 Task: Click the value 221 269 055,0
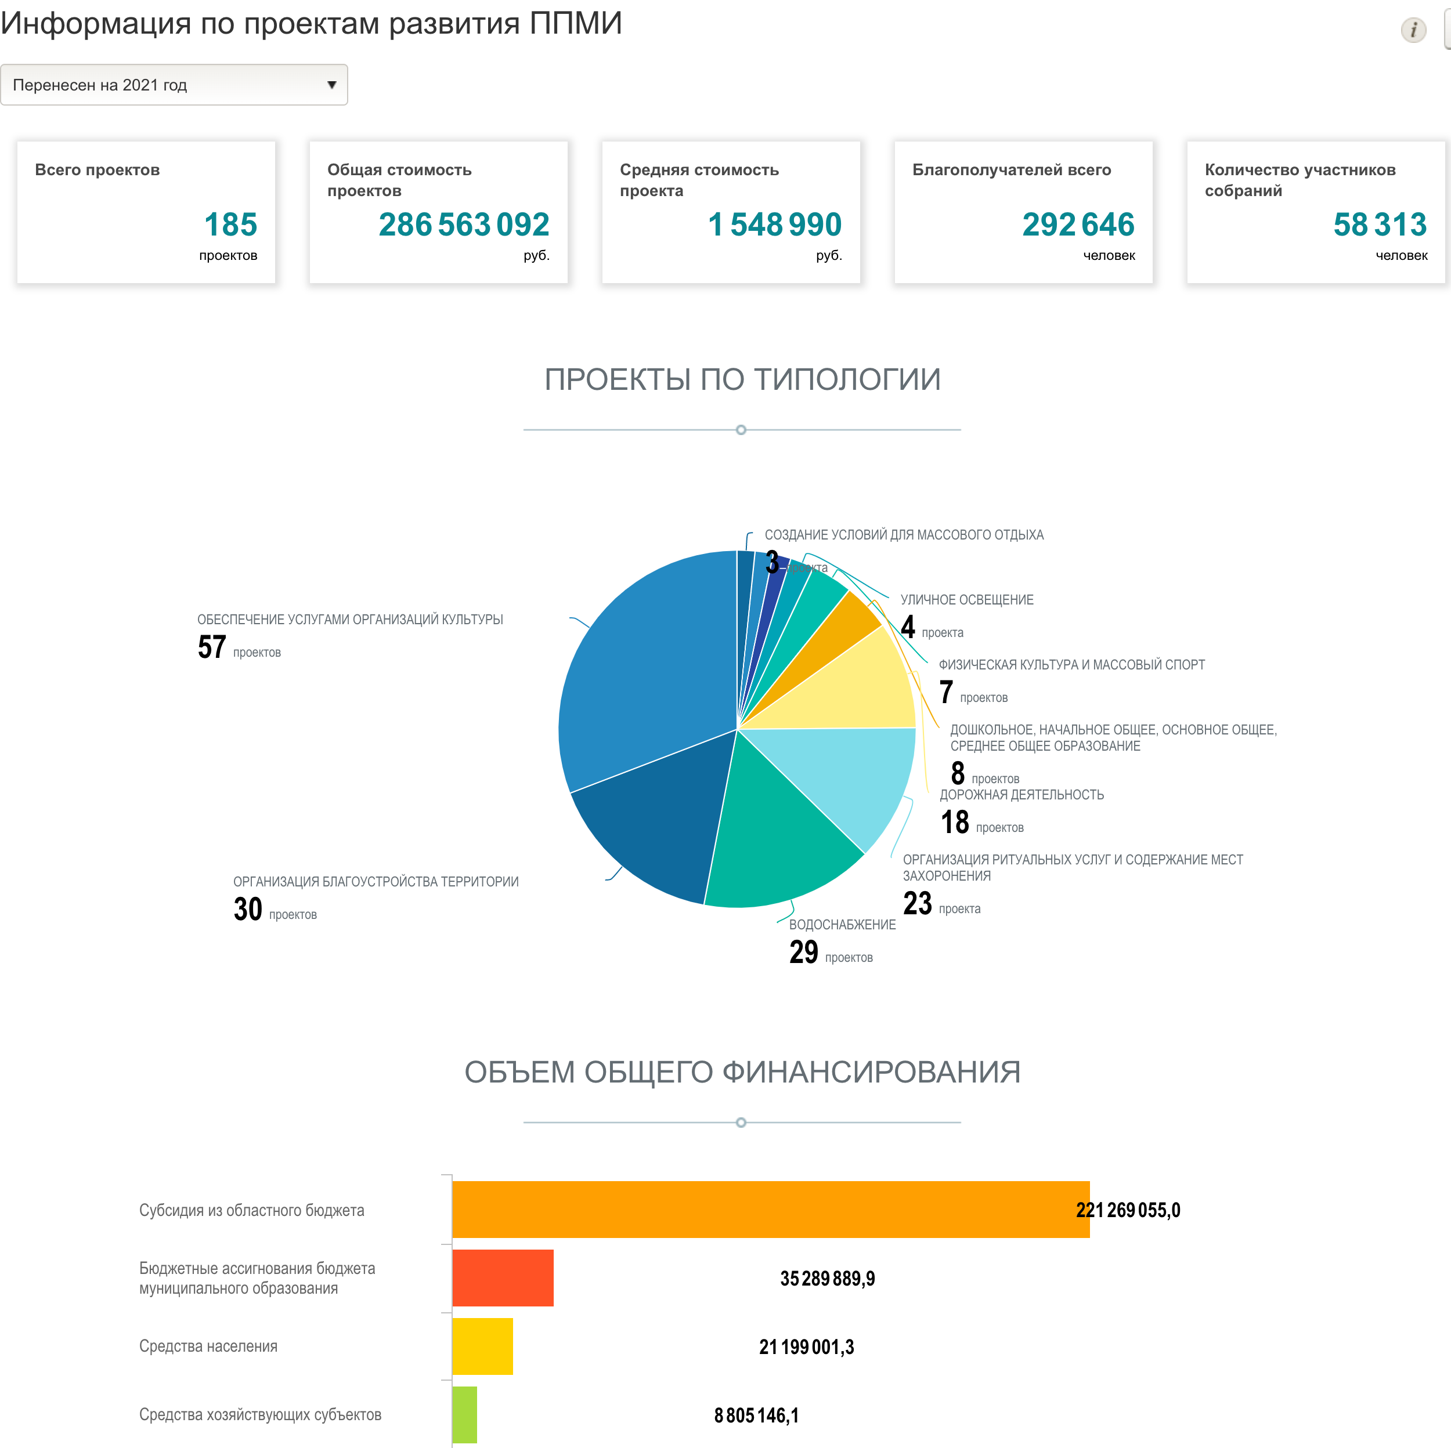1128,1210
